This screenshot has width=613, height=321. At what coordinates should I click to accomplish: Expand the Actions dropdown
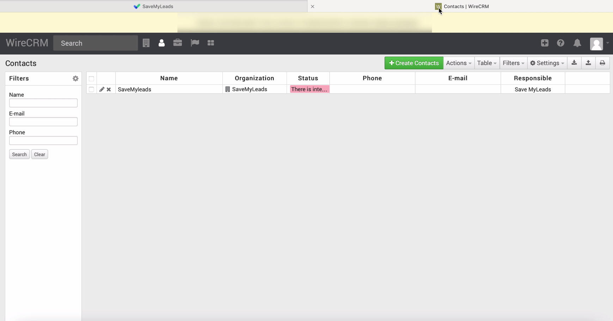point(459,63)
